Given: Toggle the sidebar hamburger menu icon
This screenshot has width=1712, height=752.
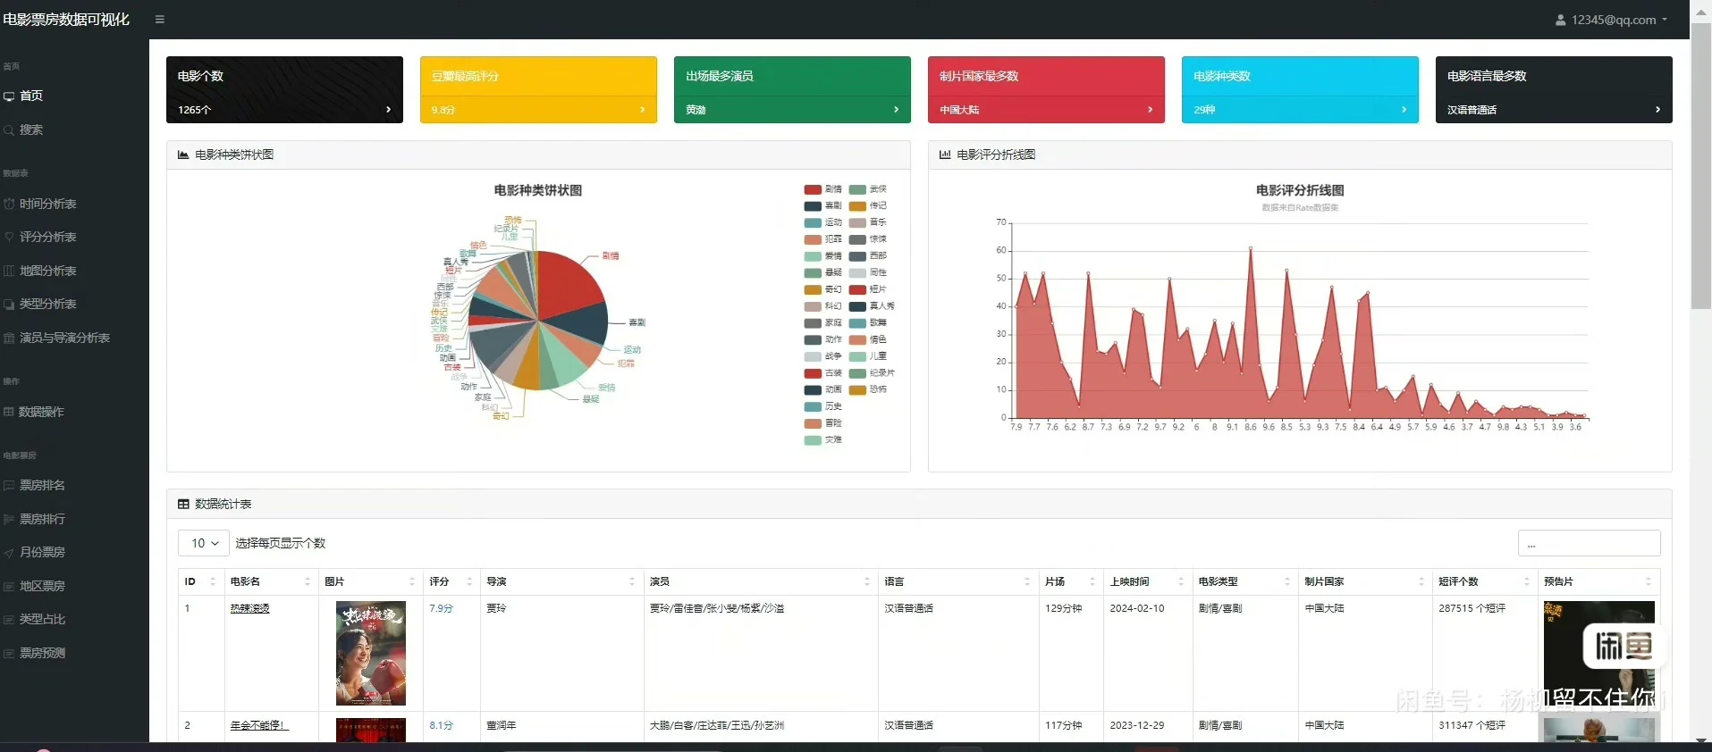Looking at the screenshot, I should pos(160,19).
